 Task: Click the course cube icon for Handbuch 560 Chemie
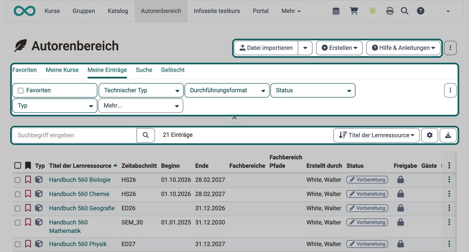tap(39, 194)
